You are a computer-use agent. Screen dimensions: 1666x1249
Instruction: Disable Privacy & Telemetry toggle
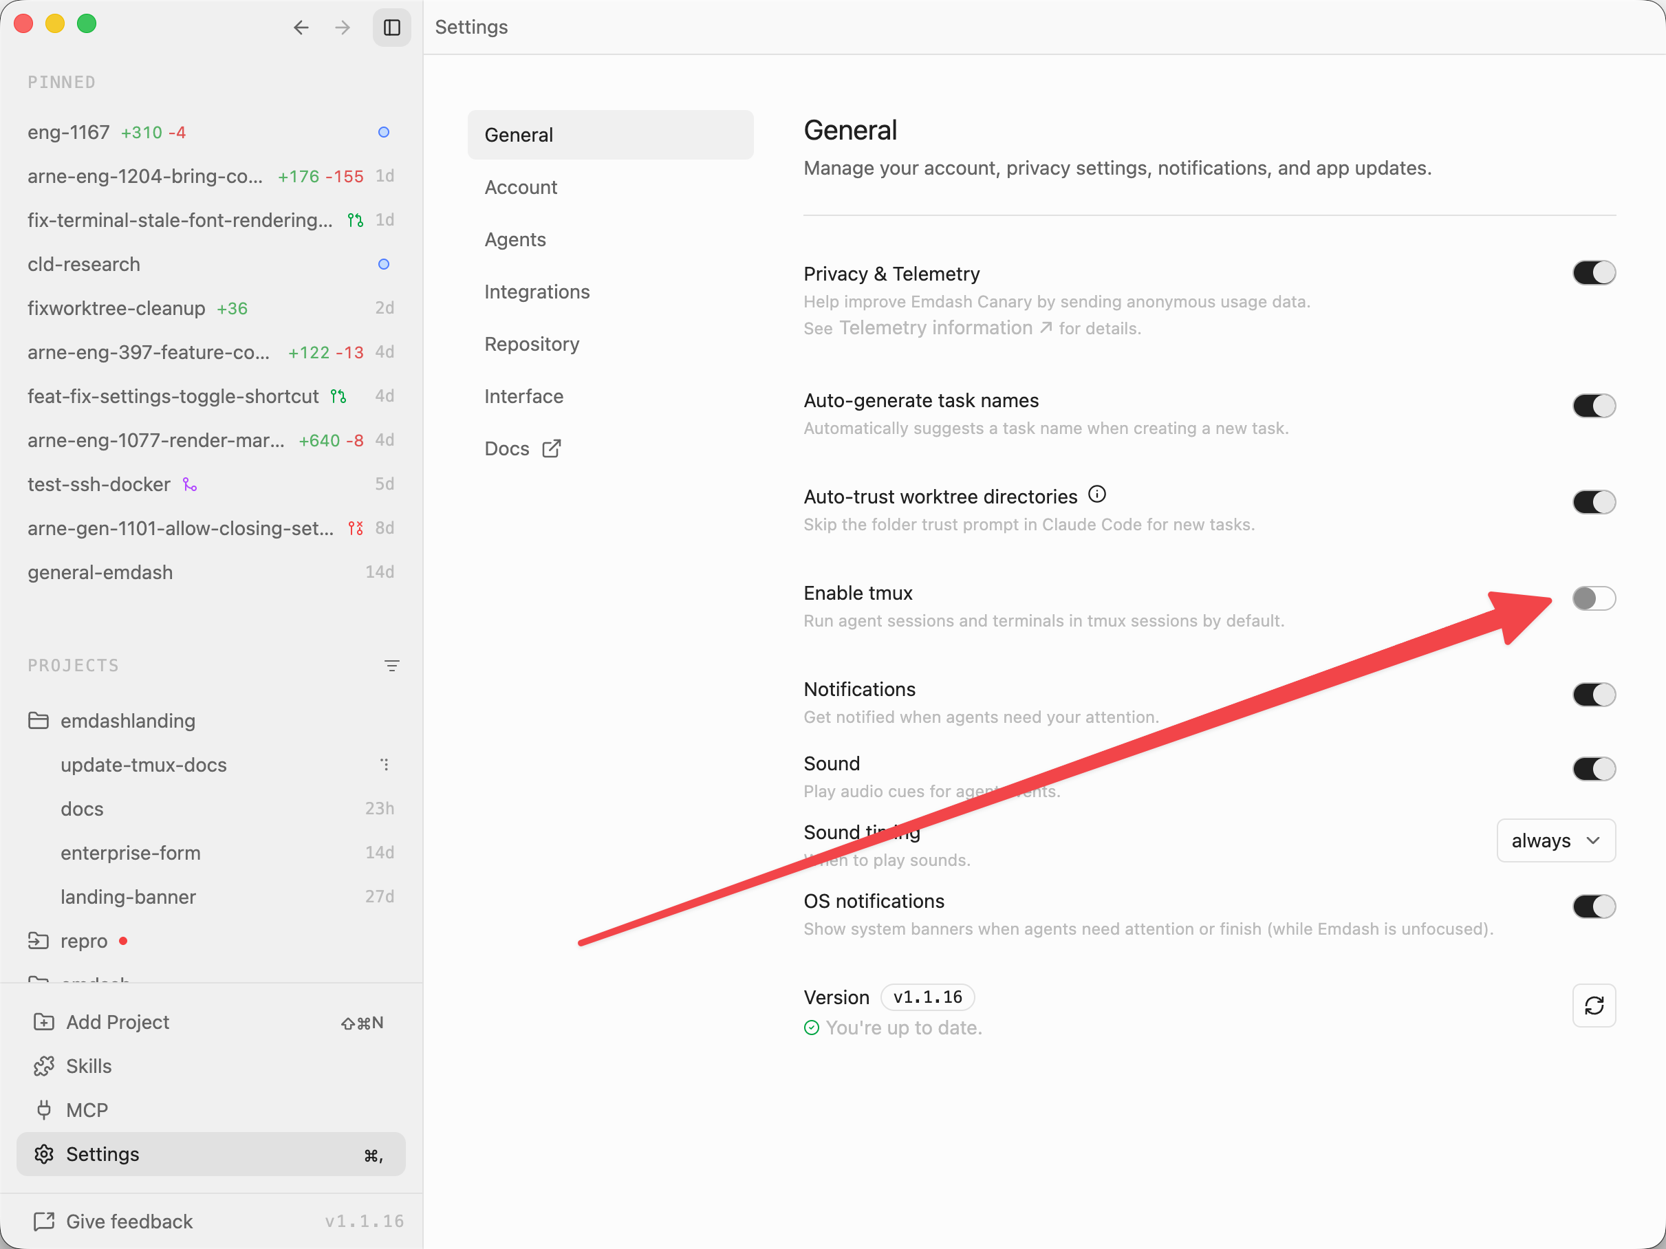(1594, 272)
